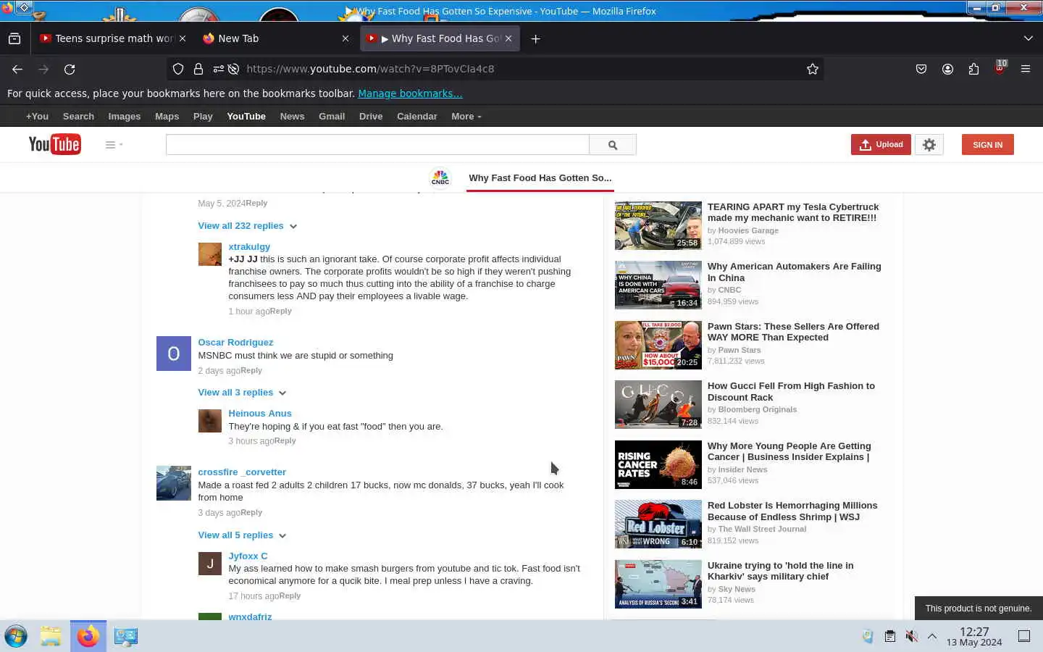This screenshot has height=652, width=1043.
Task: Open Images in Google bar
Action: point(125,117)
